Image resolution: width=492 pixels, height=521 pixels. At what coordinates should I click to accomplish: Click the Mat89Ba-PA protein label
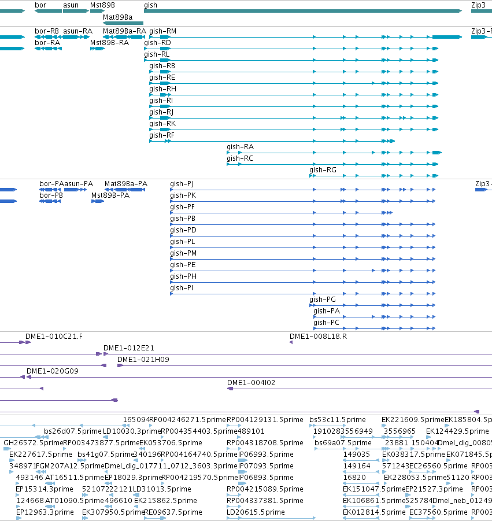pos(126,184)
